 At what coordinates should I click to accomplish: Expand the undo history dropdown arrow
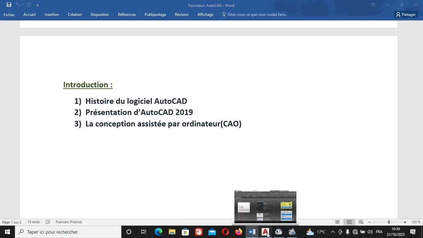click(22, 5)
